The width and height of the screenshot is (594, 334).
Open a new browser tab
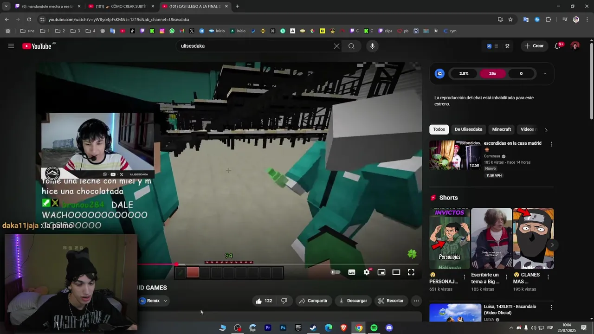(x=238, y=6)
